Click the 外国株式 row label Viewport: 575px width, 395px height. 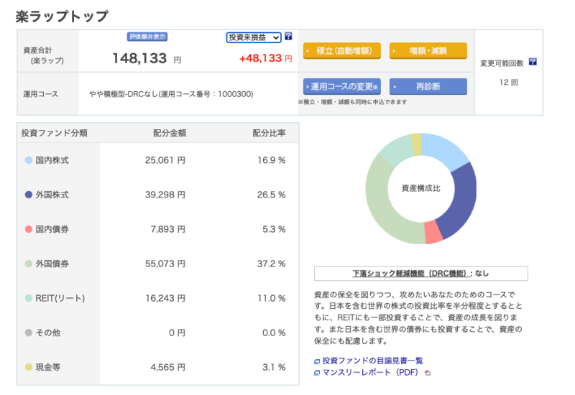(52, 195)
